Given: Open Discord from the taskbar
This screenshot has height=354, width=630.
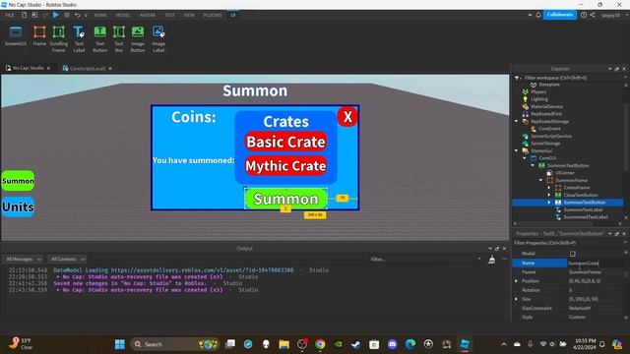Looking at the screenshot, I should coord(392,344).
